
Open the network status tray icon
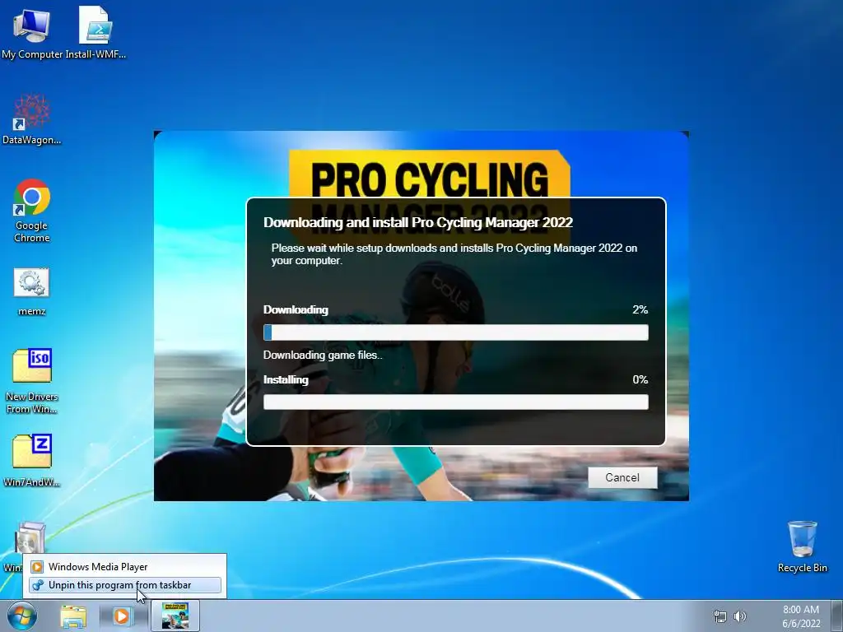720,616
